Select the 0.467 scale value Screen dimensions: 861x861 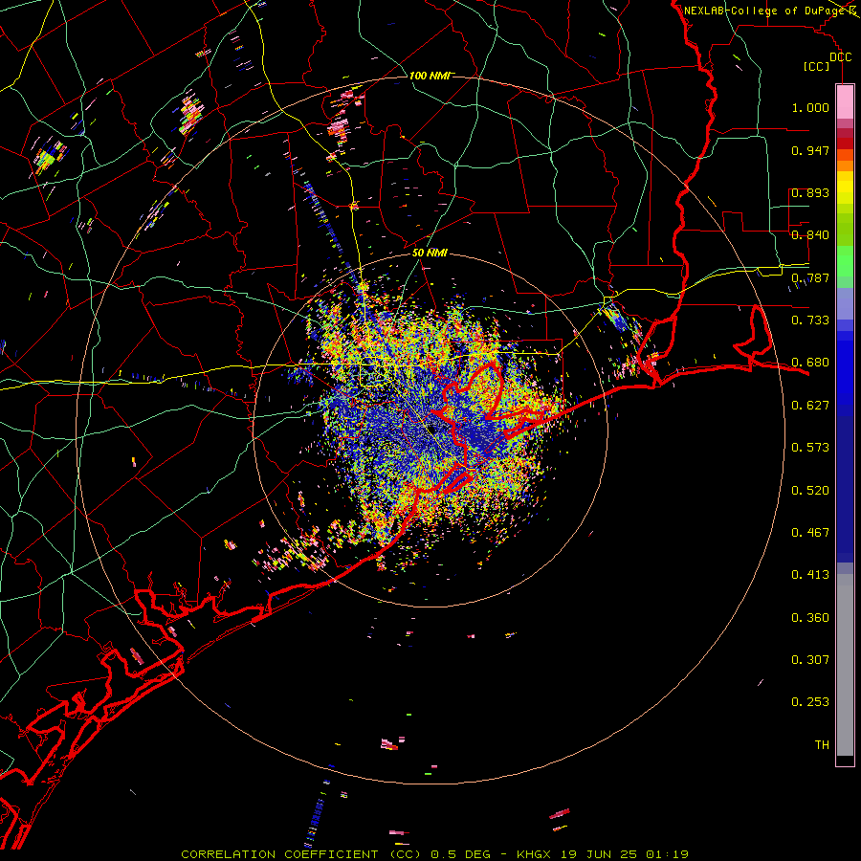tap(810, 533)
